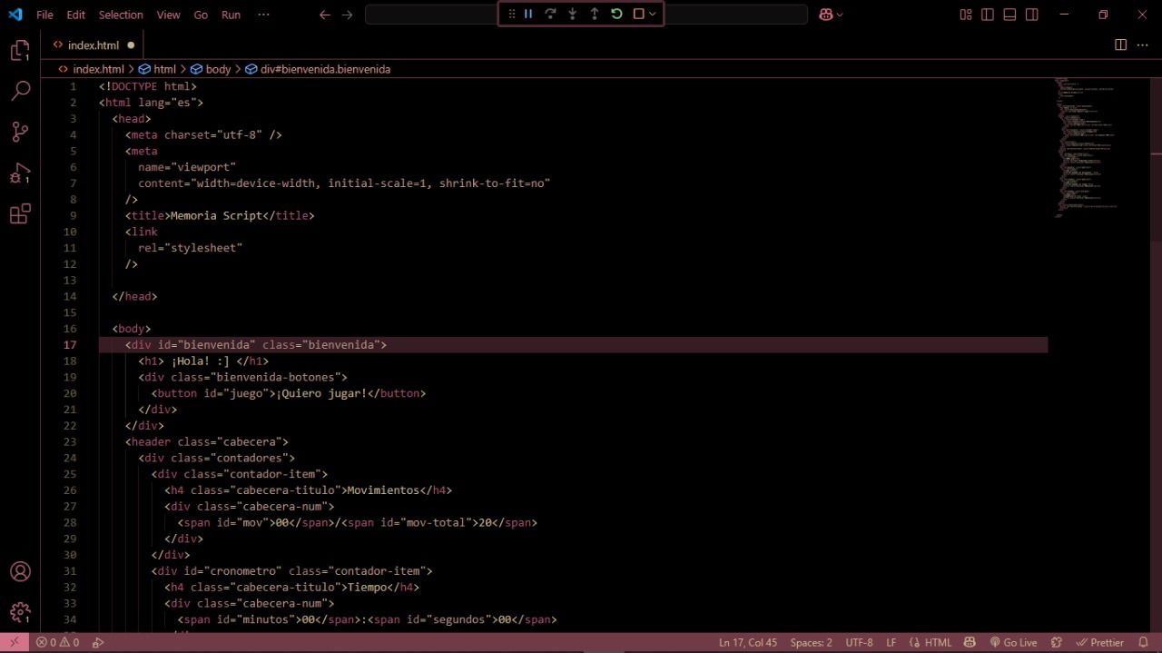Open the Edit menu
The width and height of the screenshot is (1162, 653).
click(x=75, y=15)
